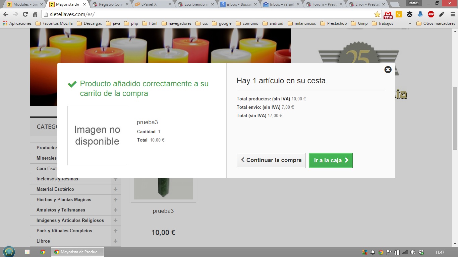Click the prueba3 product name link
458x257 pixels.
163,211
